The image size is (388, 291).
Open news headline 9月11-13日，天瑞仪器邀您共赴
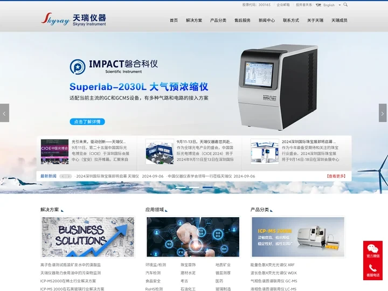coord(204,142)
